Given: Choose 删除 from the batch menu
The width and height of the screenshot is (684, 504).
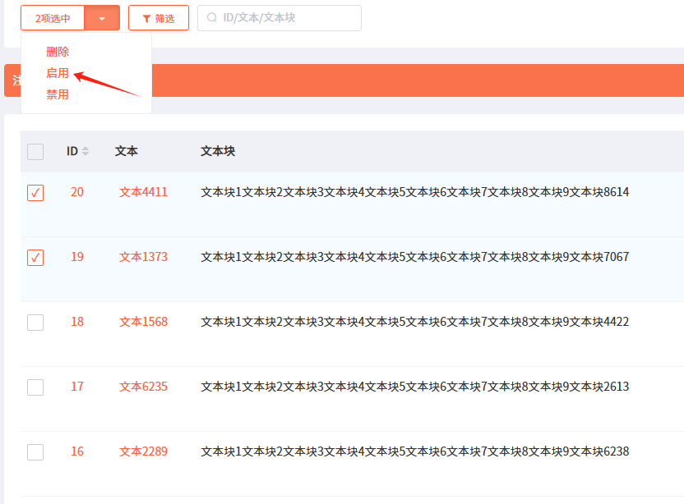Looking at the screenshot, I should click(58, 52).
